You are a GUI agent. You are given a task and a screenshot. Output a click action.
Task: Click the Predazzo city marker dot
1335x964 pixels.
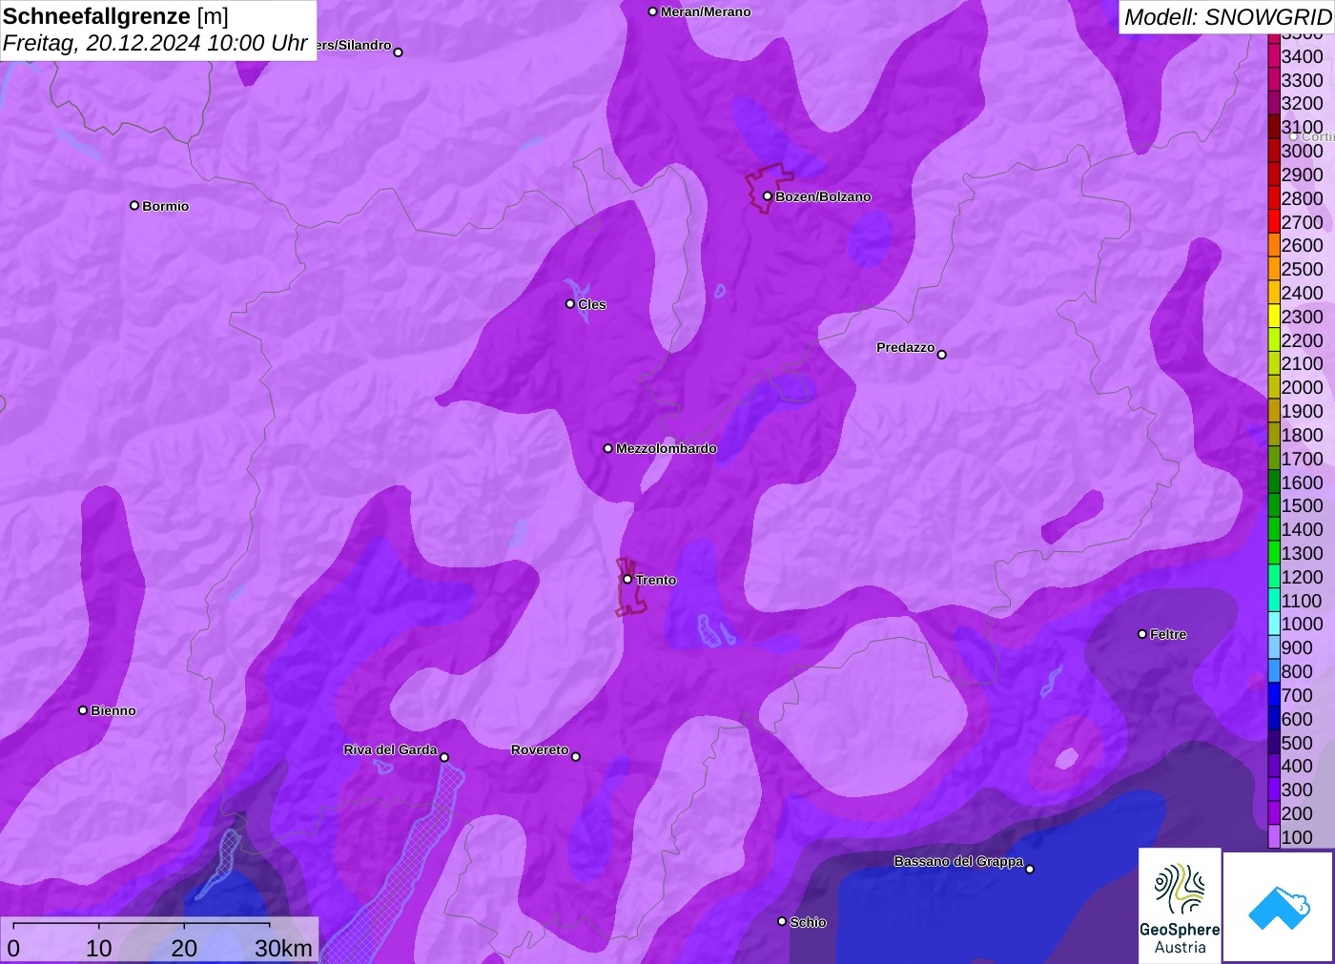coord(942,355)
